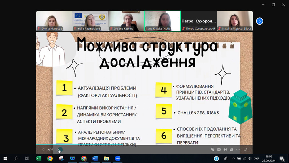This screenshot has height=163, width=289.
Task: Switch to Zoom app in the taskbar
Action: pyautogui.click(x=117, y=158)
